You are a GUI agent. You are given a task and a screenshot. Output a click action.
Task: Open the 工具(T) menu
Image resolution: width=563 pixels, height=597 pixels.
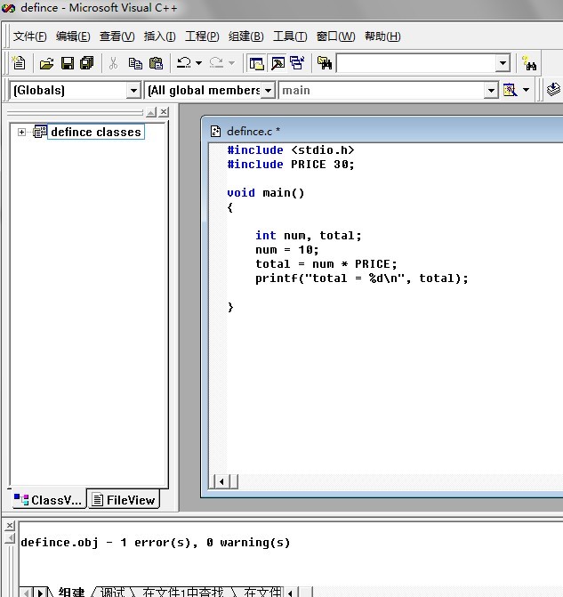[x=290, y=36]
